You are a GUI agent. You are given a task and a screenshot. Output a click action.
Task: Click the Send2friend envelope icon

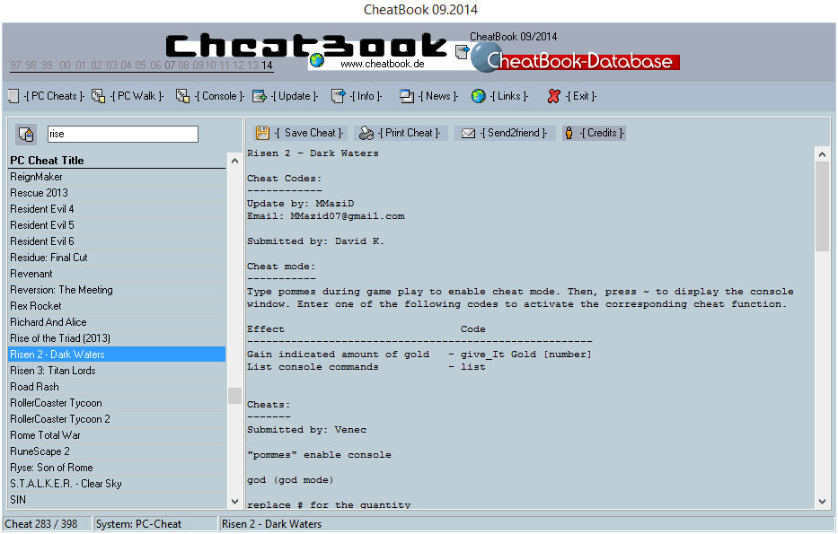pyautogui.click(x=468, y=133)
